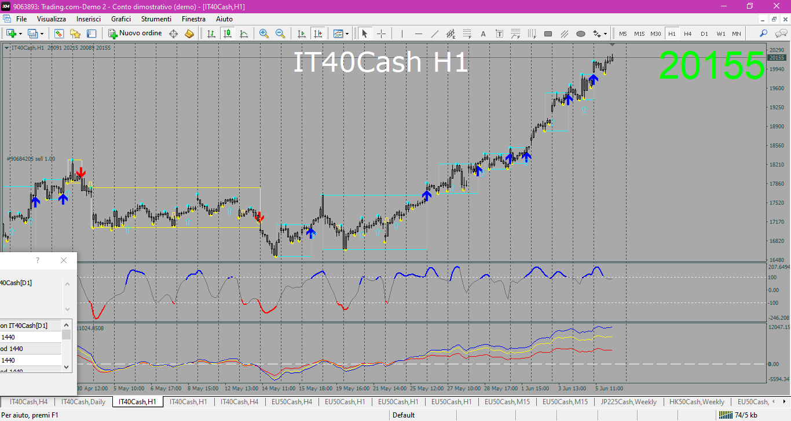
Task: Select the crosshair tool
Action: [381, 34]
